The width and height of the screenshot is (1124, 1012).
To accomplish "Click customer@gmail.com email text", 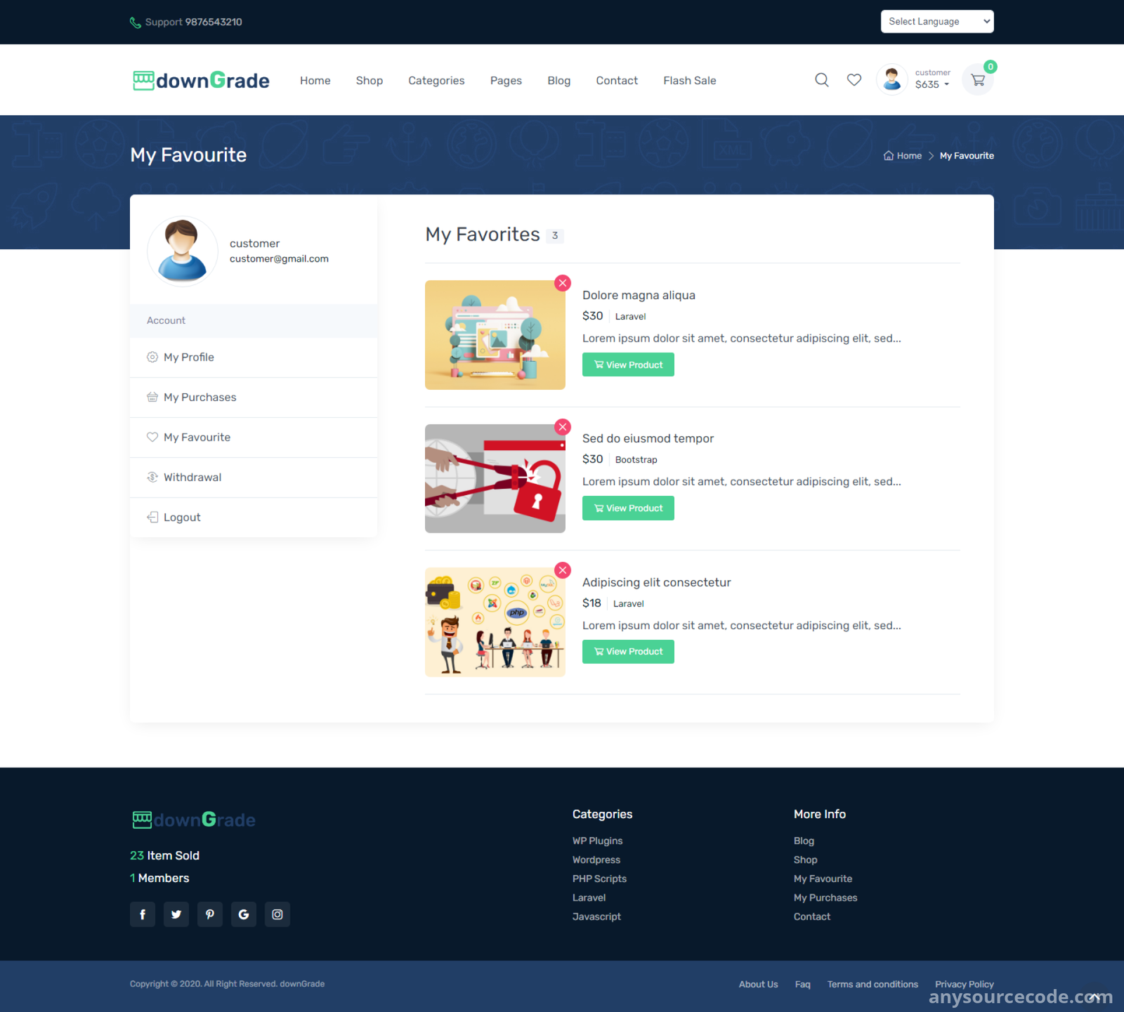I will 279,259.
